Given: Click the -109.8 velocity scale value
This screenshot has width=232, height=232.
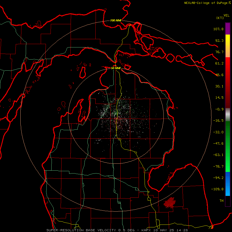Looking at the screenshot, I should coord(217,189).
